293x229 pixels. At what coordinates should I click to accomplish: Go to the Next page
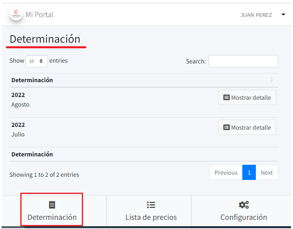(267, 173)
